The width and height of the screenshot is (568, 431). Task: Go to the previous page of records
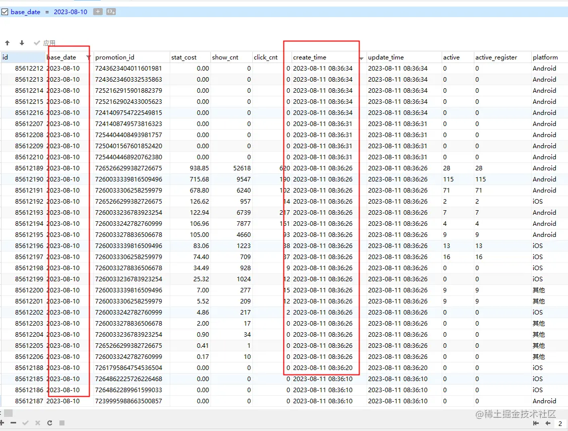[x=548, y=423]
